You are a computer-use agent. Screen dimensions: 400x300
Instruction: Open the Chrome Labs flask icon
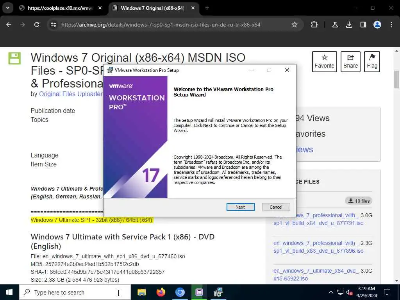[x=335, y=25]
